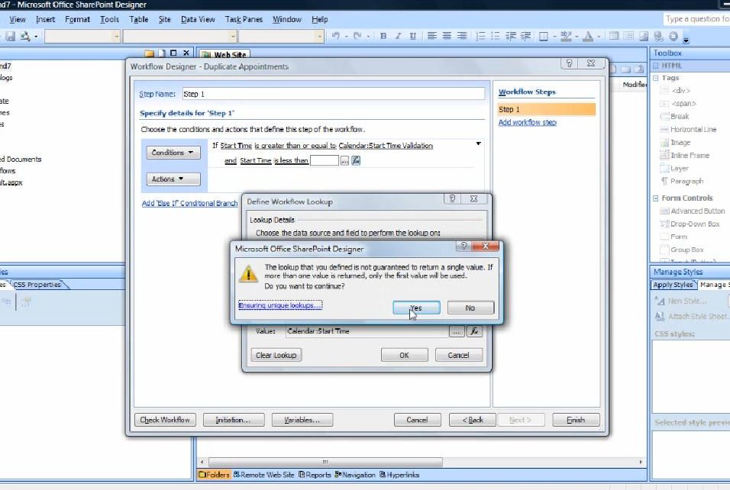
Task: Click the Align Left toolbar icon
Action: point(432,37)
